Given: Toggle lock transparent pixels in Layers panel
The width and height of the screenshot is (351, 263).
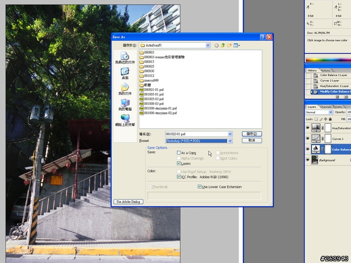Looking at the screenshot, I should click(x=316, y=119).
